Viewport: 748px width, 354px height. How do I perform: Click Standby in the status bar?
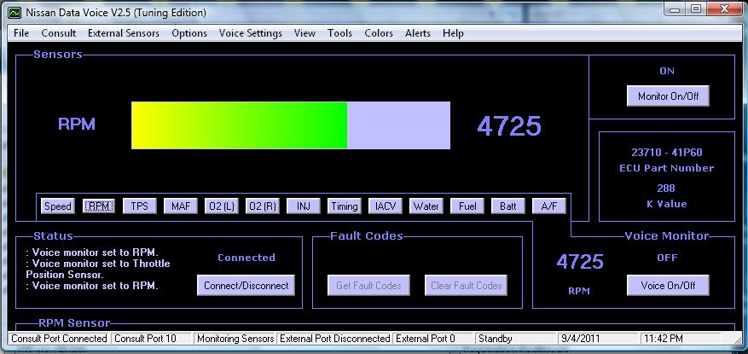[516, 339]
